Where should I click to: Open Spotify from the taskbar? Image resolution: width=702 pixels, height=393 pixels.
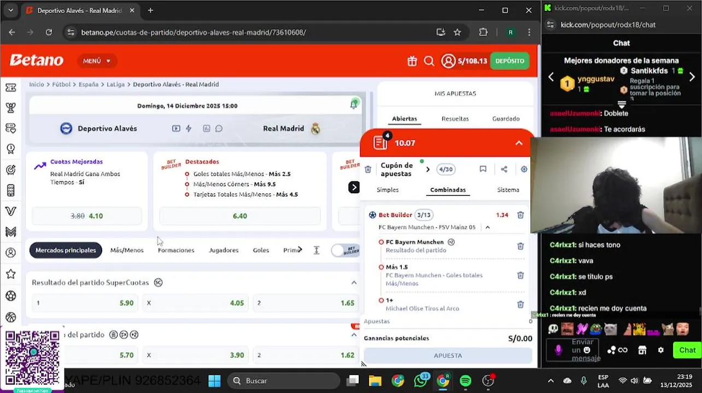click(465, 380)
